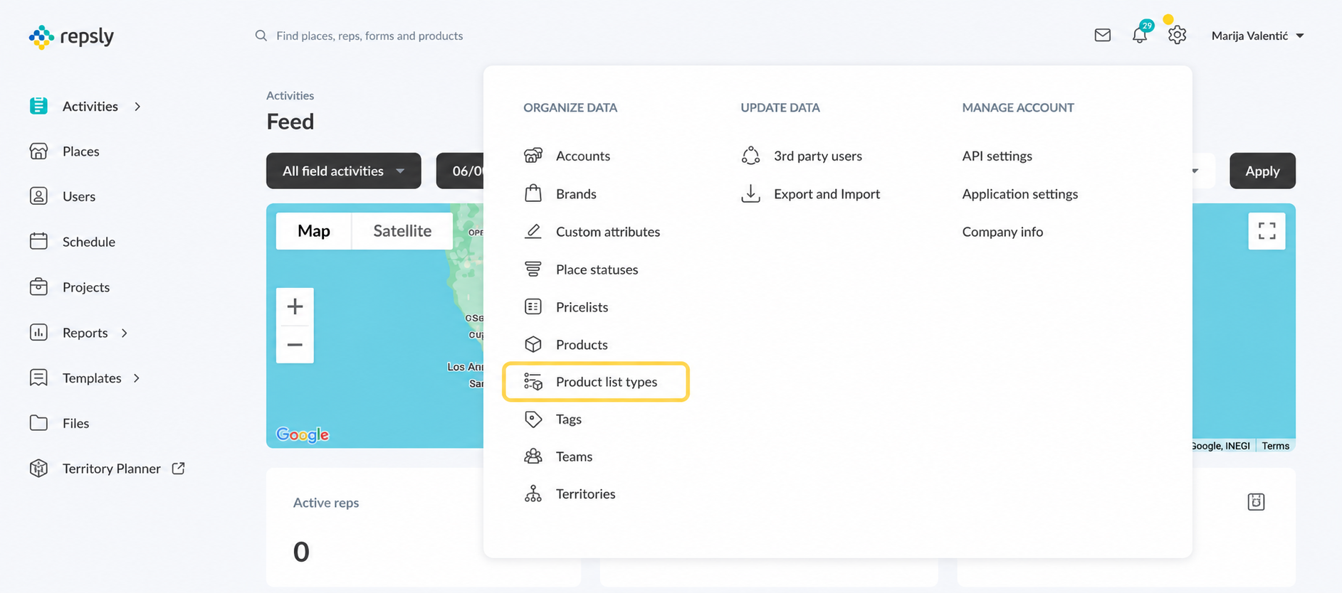Viewport: 1342px width, 593px height.
Task: Open Accounts in settings menu
Action: coord(582,156)
